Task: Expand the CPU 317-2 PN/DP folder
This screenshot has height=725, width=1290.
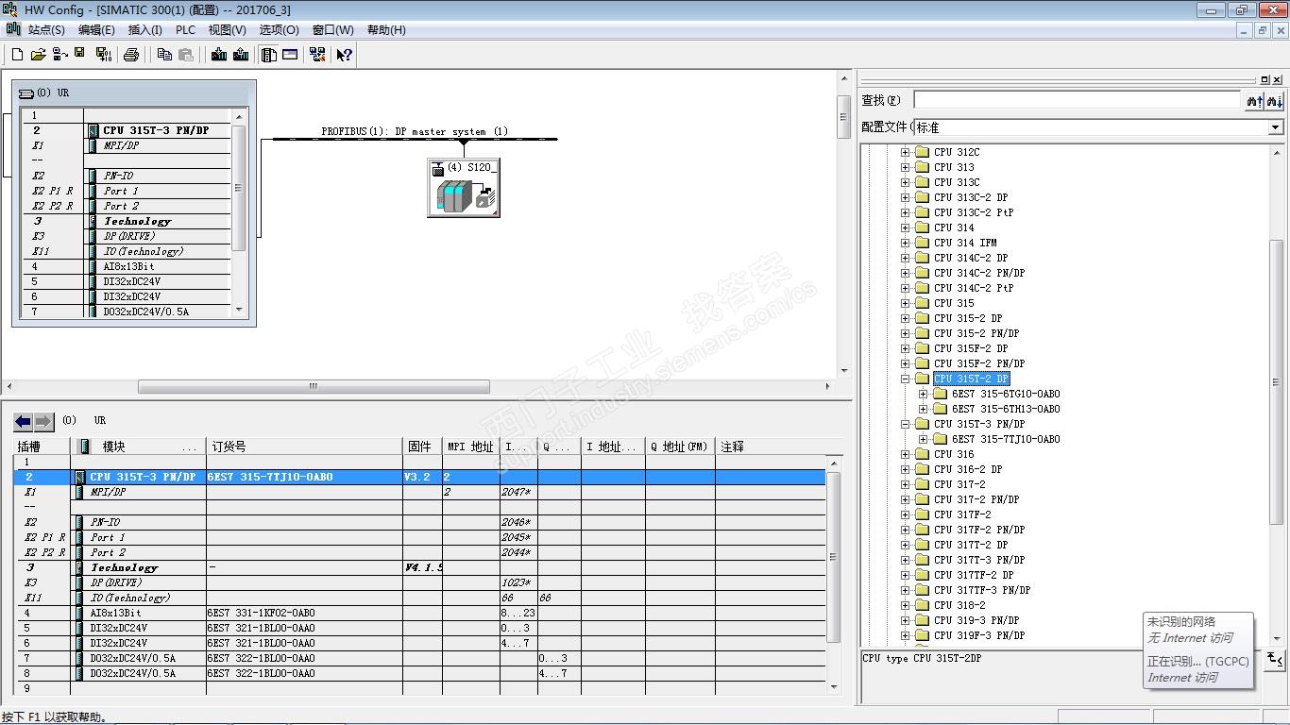Action: pos(905,499)
